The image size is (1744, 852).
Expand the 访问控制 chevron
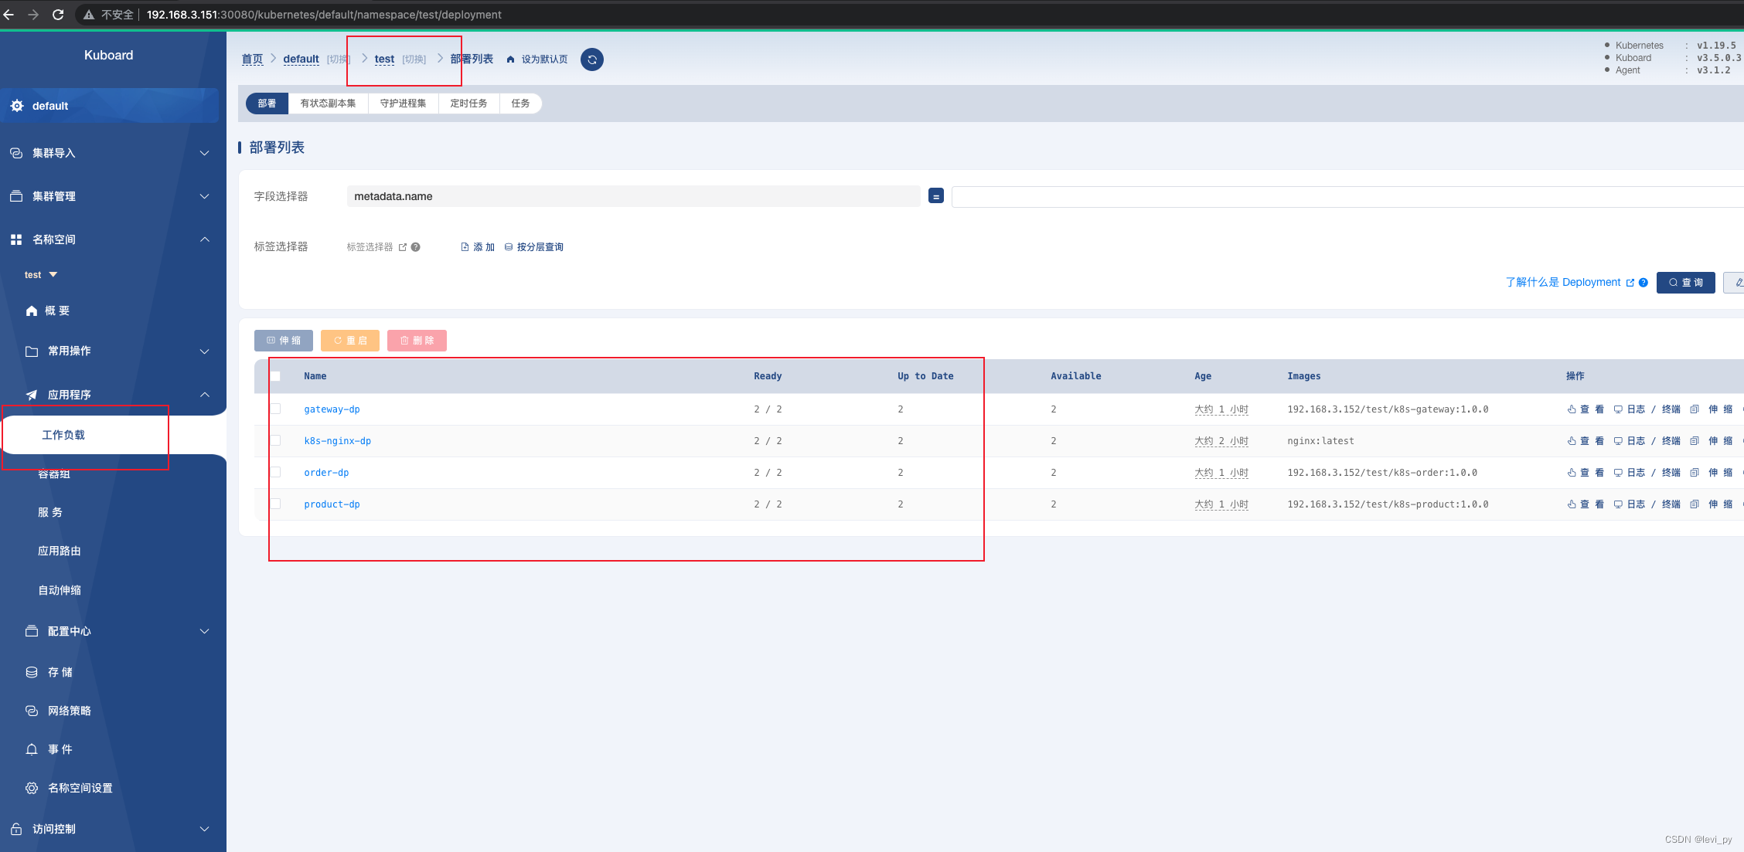205,829
